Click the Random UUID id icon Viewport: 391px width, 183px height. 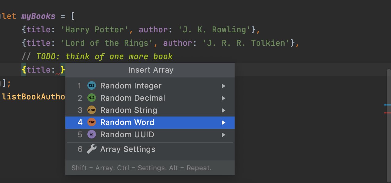coord(92,135)
